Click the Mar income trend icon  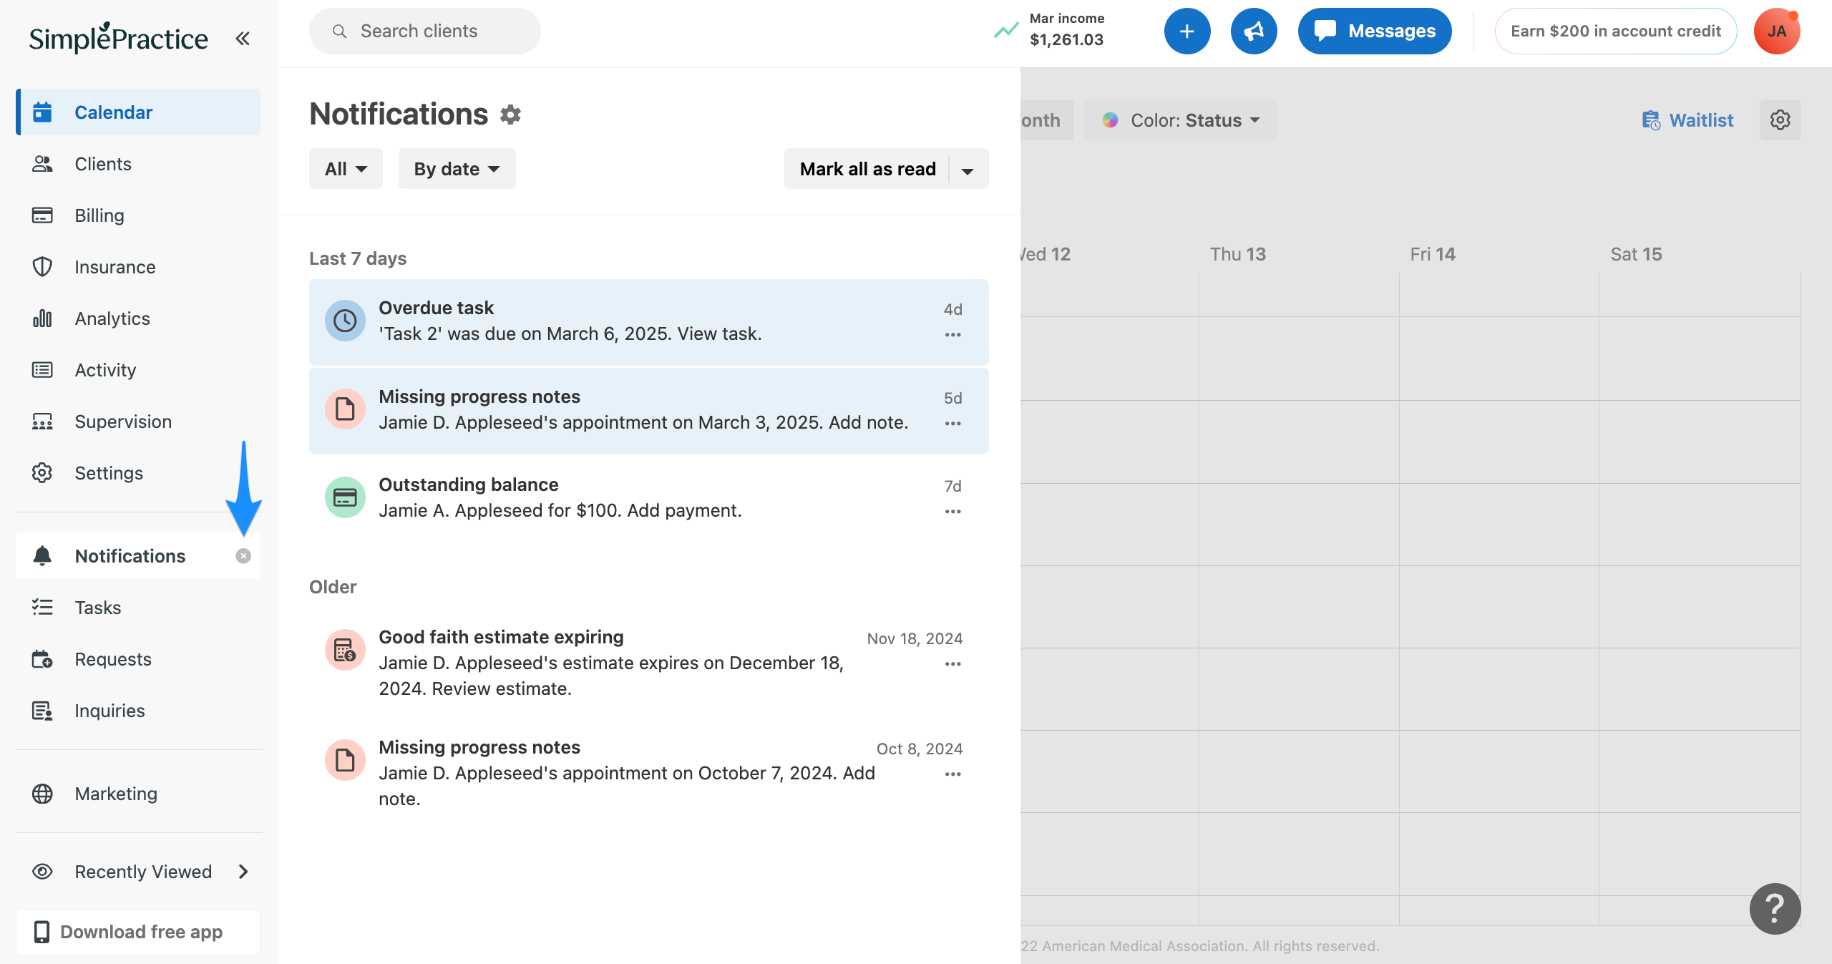(x=1006, y=31)
